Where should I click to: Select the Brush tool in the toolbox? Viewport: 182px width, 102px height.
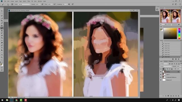(2, 28)
